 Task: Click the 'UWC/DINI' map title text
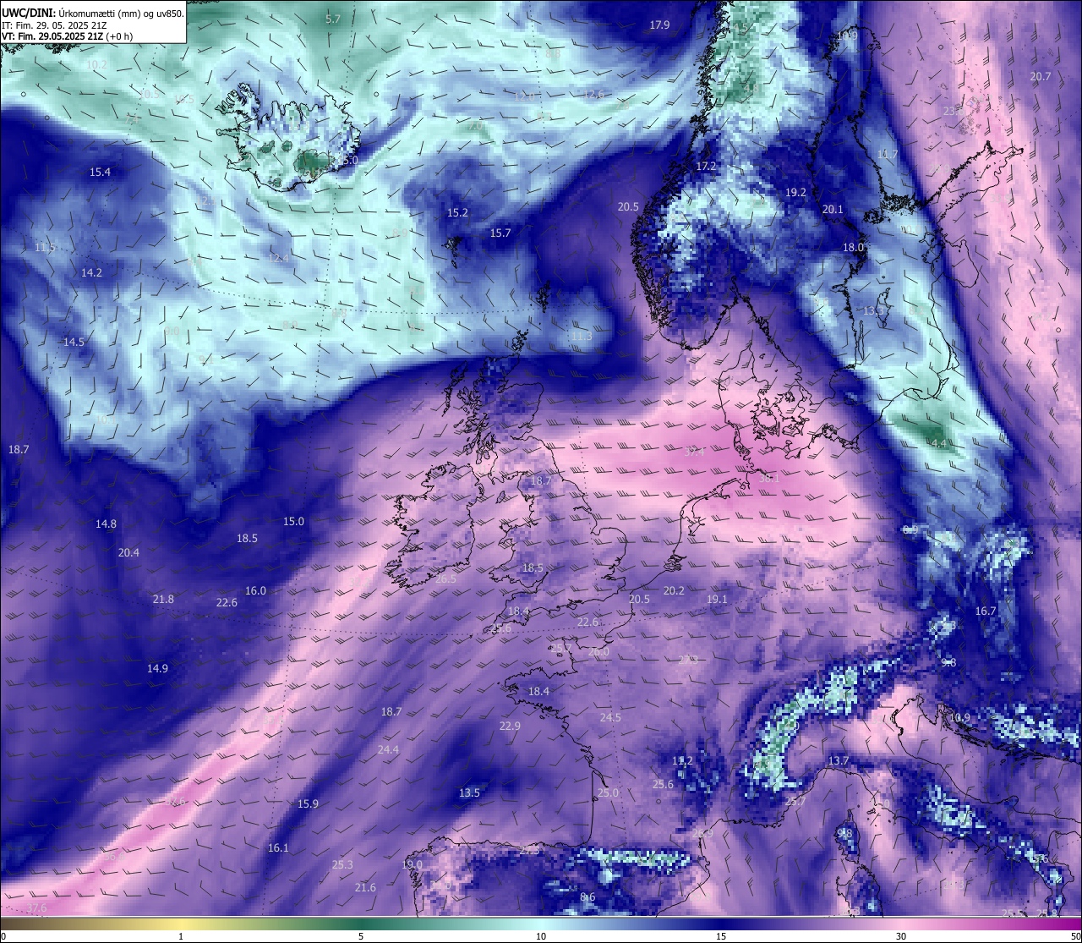click(x=29, y=13)
